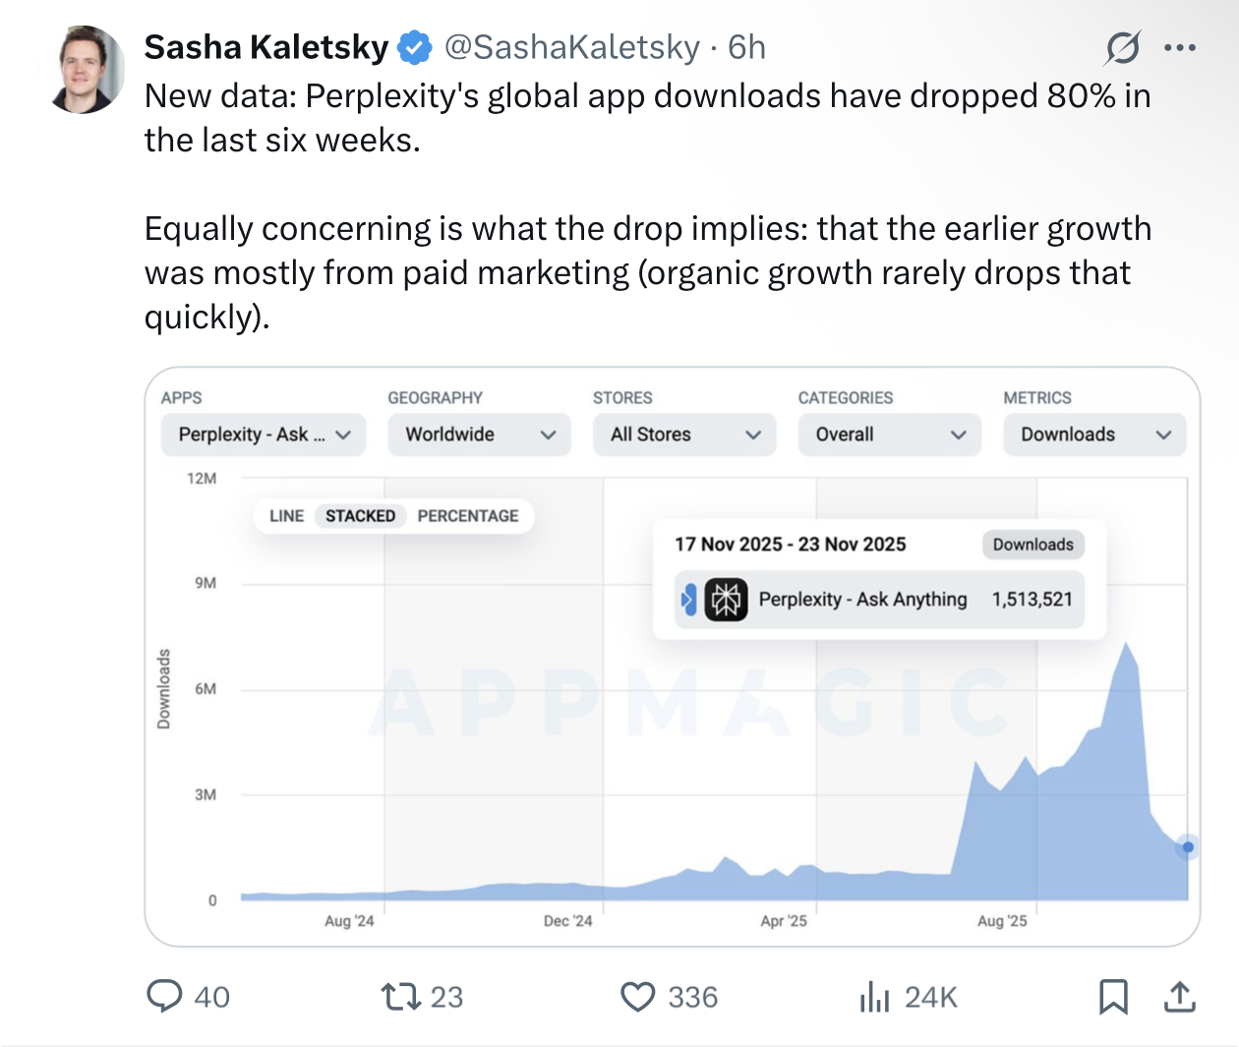Open the Worldwide geography dropdown
1239x1047 pixels.
click(x=479, y=435)
